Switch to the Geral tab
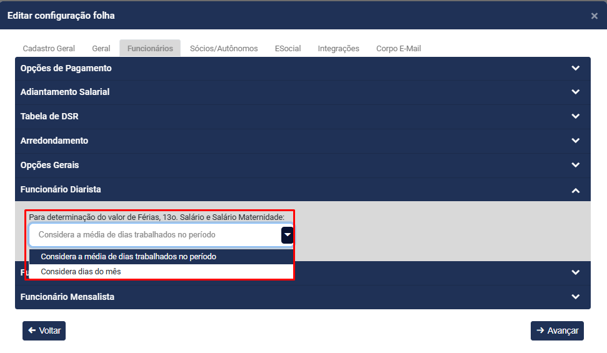This screenshot has width=607, height=353. [101, 48]
